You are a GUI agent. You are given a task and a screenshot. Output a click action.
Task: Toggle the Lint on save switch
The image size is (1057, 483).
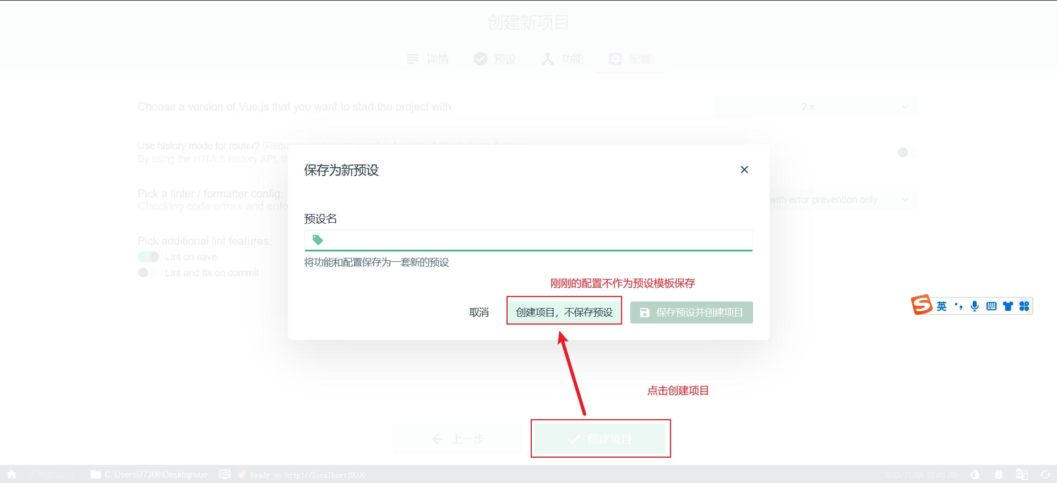149,257
